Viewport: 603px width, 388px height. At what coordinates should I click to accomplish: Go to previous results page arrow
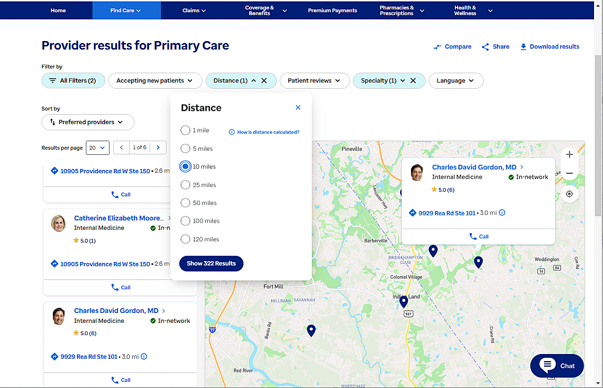pos(121,148)
